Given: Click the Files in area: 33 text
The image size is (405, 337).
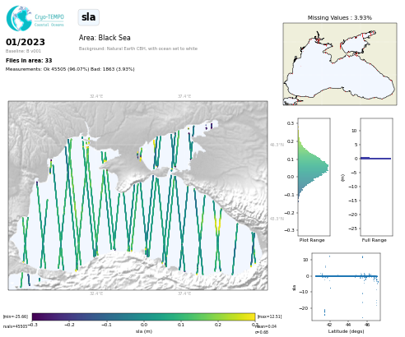Looking at the screenshot, I should click(29, 61).
